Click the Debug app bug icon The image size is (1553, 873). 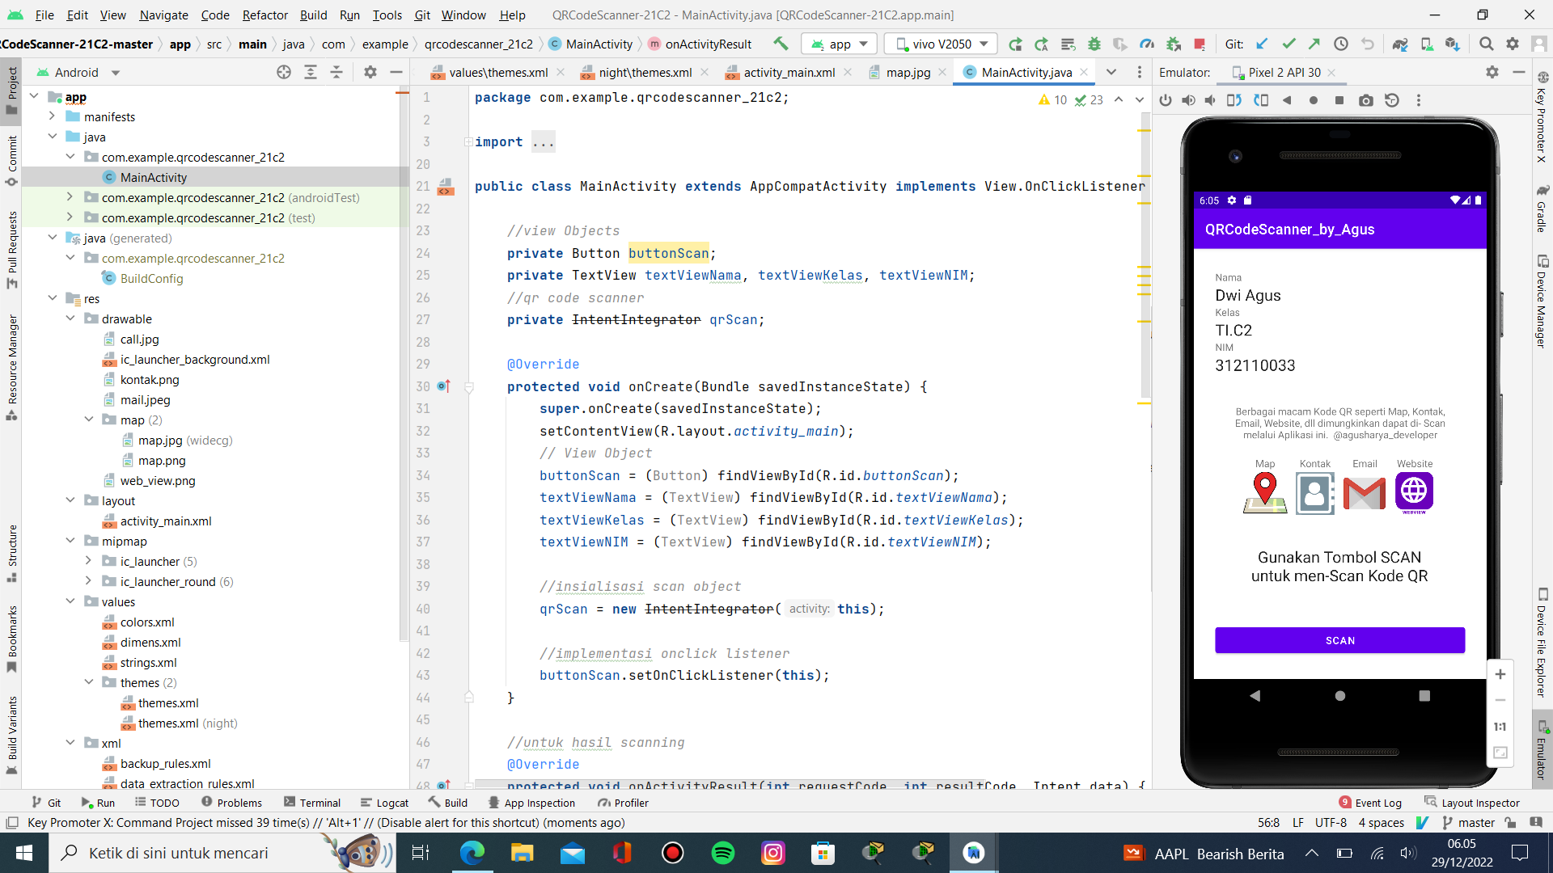pyautogui.click(x=1094, y=44)
